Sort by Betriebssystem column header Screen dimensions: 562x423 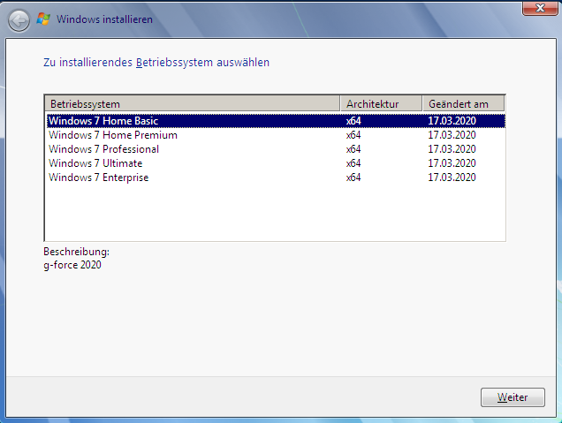192,104
